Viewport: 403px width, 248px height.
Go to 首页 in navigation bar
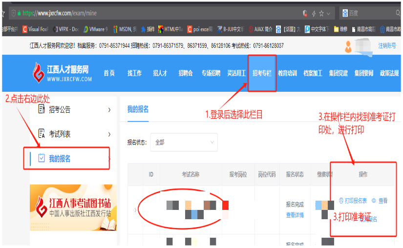tap(109, 73)
